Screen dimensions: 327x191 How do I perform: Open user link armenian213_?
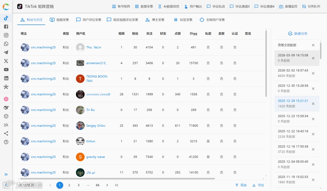point(97,63)
